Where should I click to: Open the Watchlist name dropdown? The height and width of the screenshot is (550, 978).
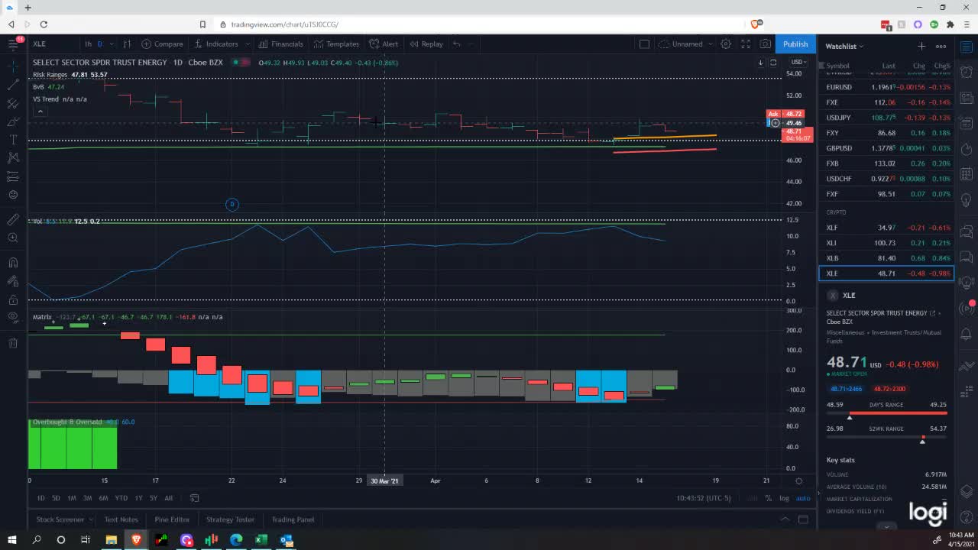[844, 46]
